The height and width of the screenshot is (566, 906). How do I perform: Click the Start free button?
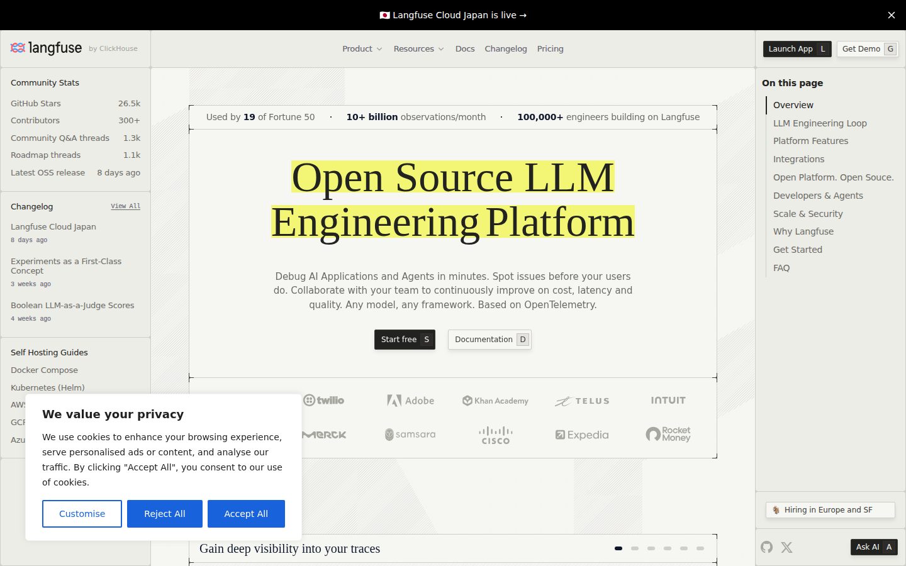(x=405, y=340)
